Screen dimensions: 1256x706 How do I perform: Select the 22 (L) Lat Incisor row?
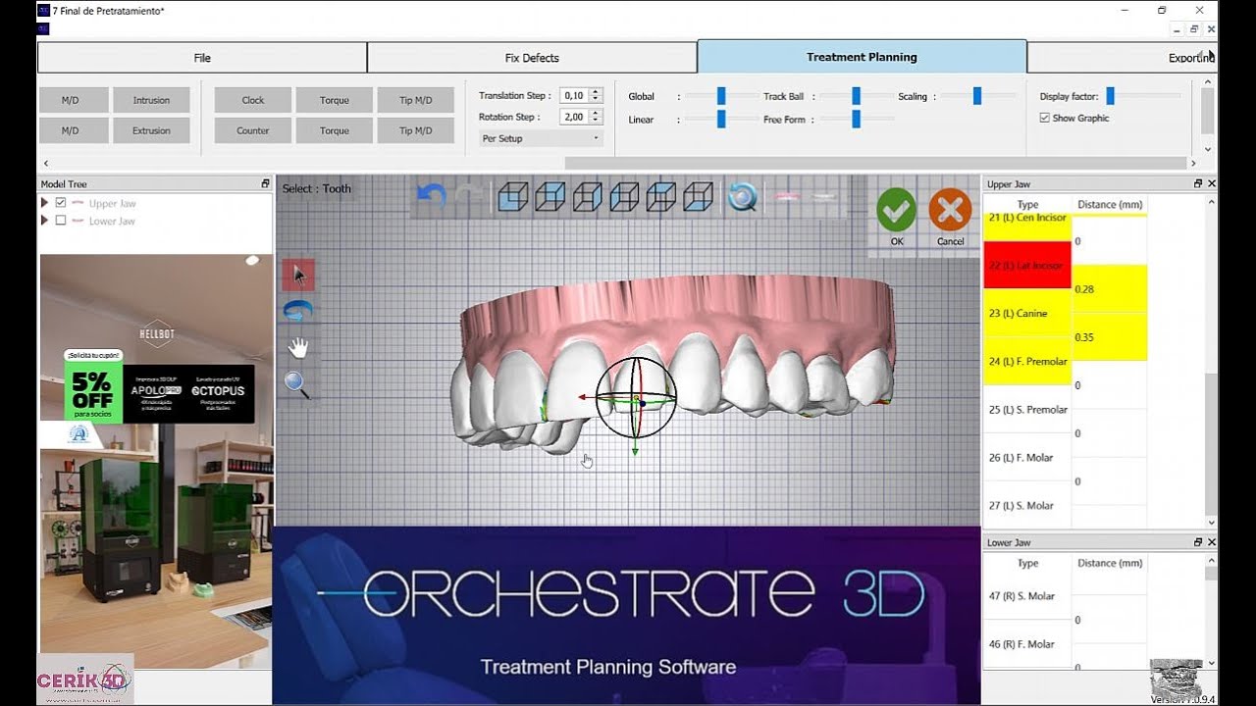(1027, 265)
